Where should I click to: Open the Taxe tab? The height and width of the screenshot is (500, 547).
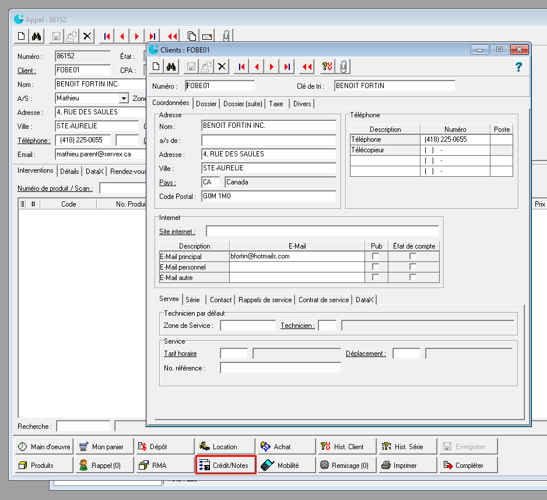pos(276,104)
